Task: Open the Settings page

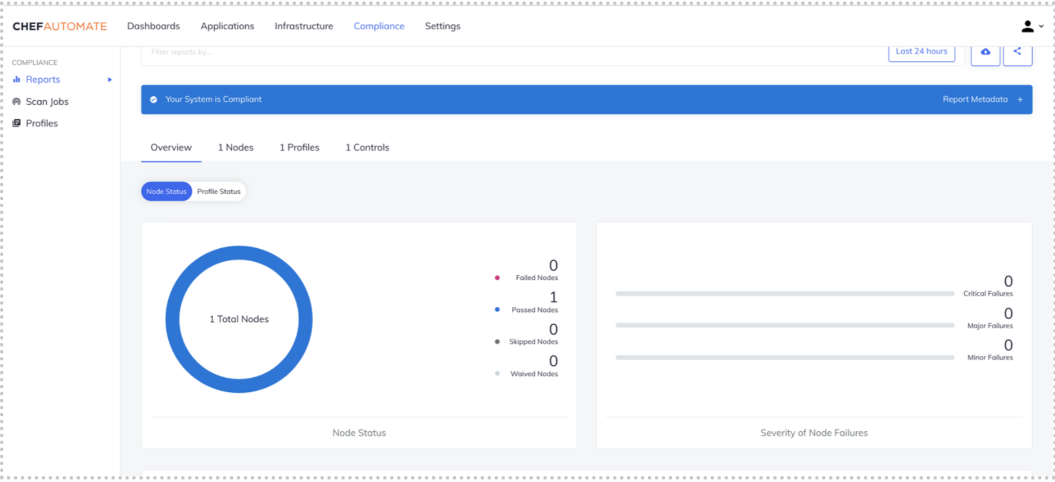Action: point(442,26)
